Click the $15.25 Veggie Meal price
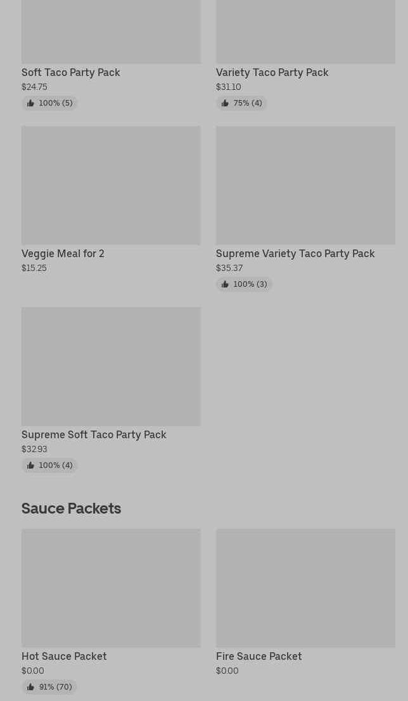This screenshot has width=408, height=701. point(34,268)
